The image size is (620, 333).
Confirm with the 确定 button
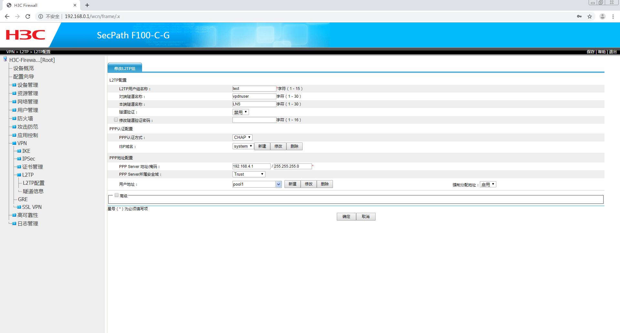click(x=346, y=217)
